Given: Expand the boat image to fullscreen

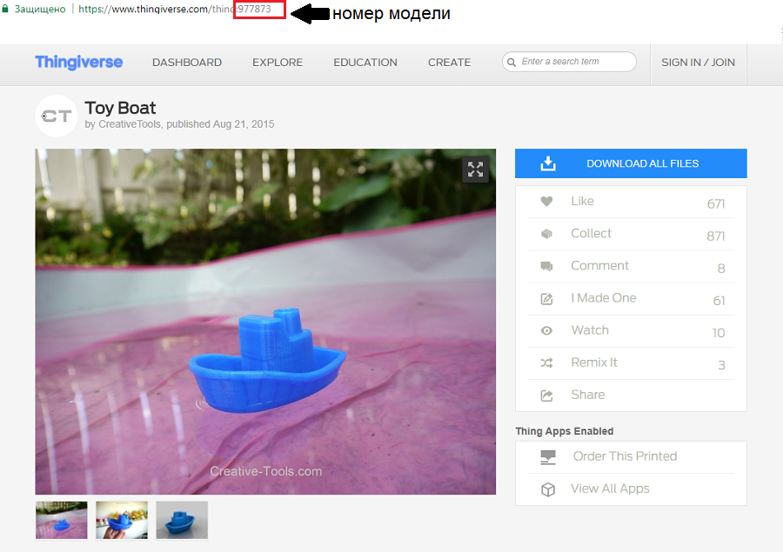Looking at the screenshot, I should coord(475,170).
